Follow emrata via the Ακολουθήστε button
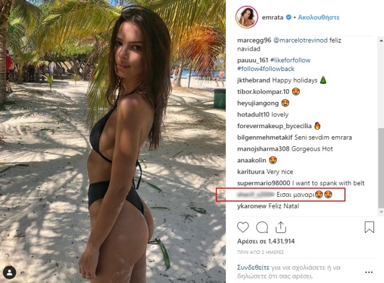 click(319, 17)
